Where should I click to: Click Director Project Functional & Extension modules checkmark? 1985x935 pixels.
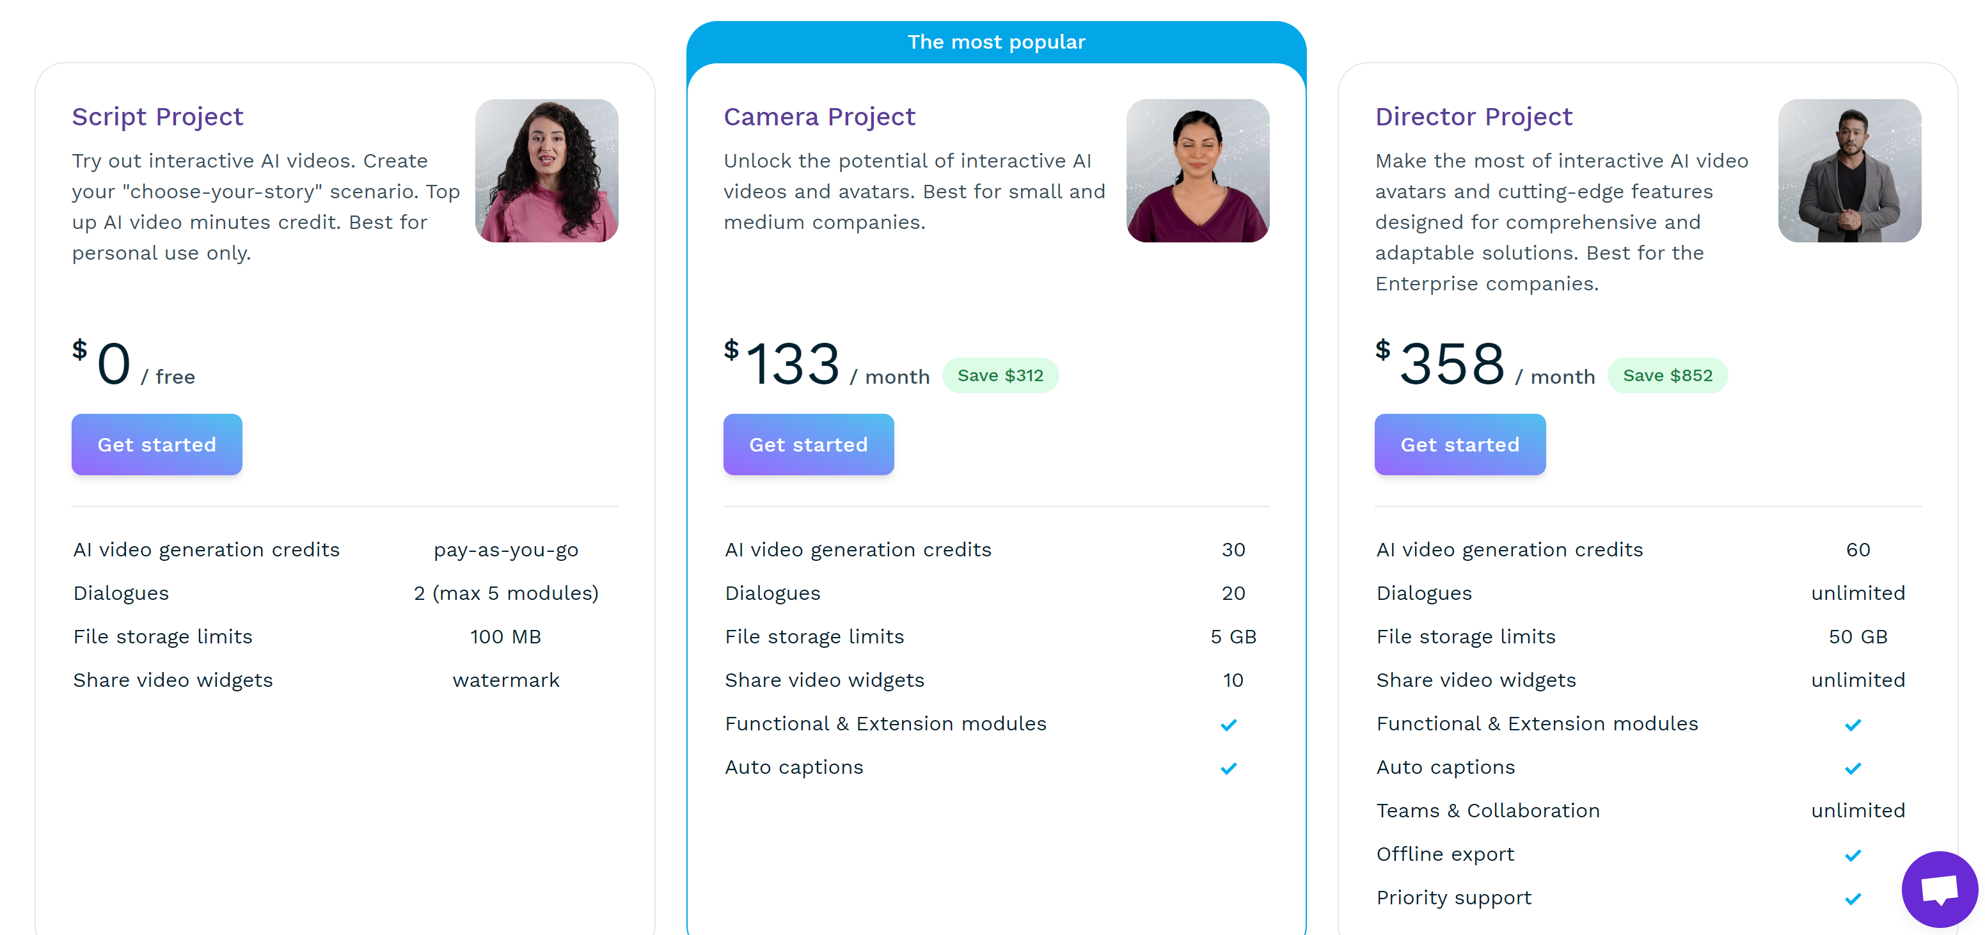(x=1853, y=725)
